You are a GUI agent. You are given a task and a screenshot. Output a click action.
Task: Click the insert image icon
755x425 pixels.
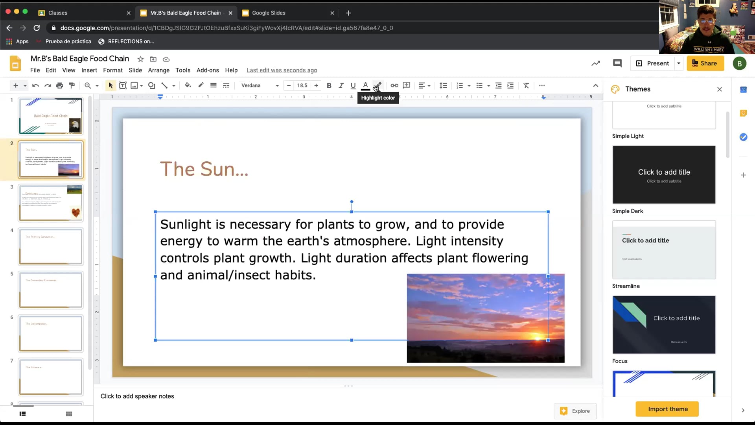tap(134, 85)
